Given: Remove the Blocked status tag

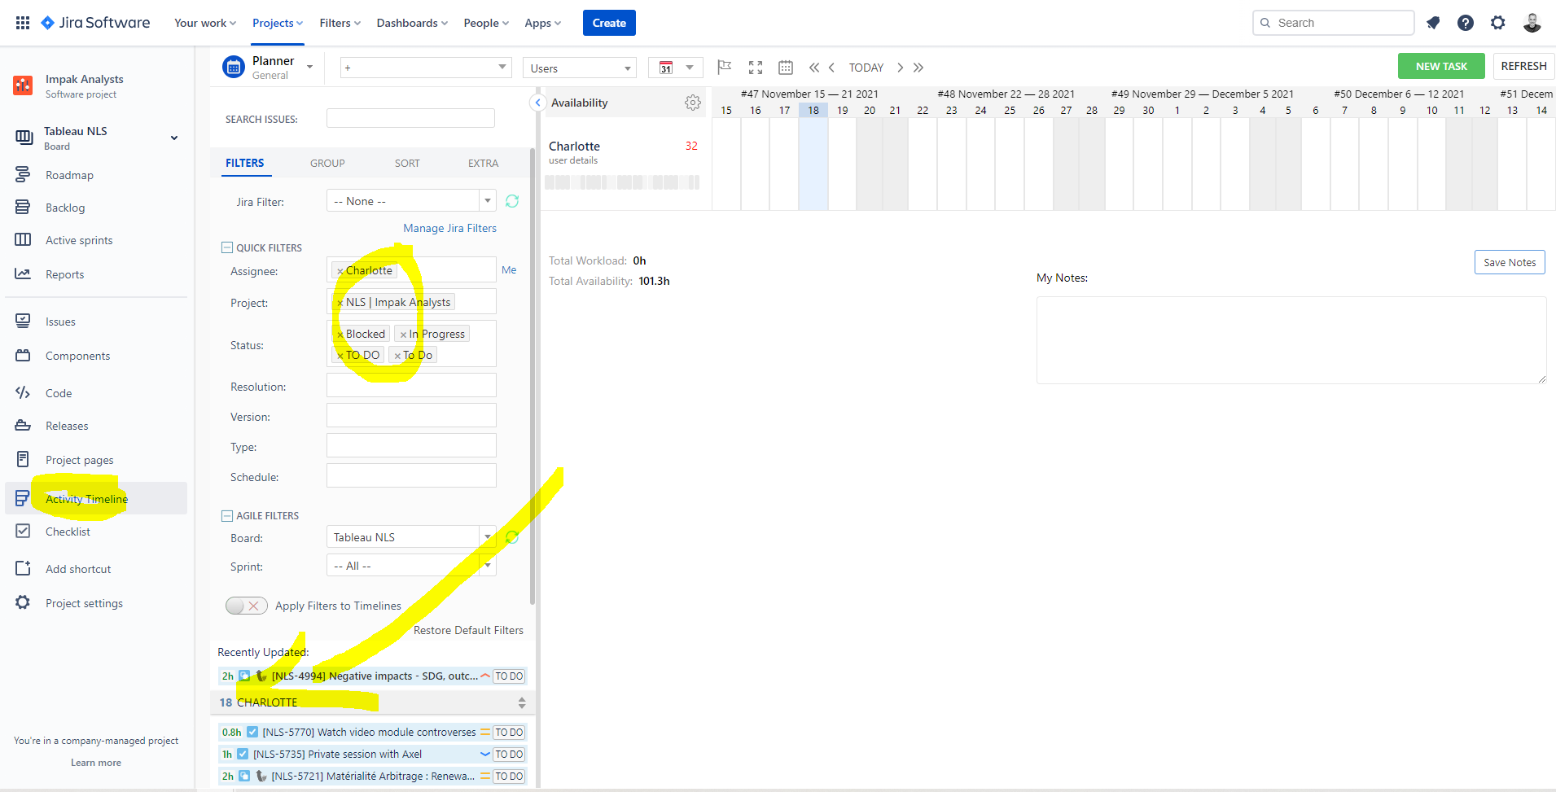Looking at the screenshot, I should point(340,335).
